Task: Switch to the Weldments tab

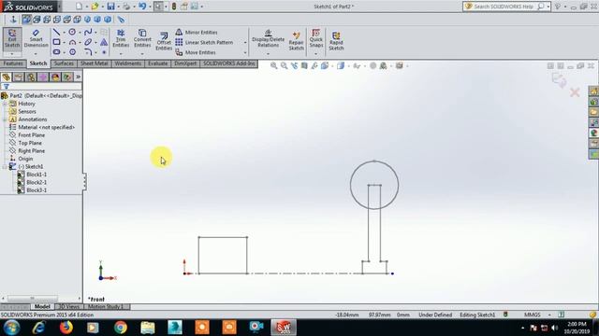Action: [127, 63]
